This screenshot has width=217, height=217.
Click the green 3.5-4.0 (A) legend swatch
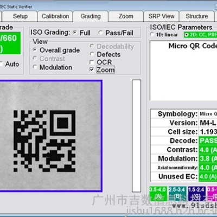(158, 193)
